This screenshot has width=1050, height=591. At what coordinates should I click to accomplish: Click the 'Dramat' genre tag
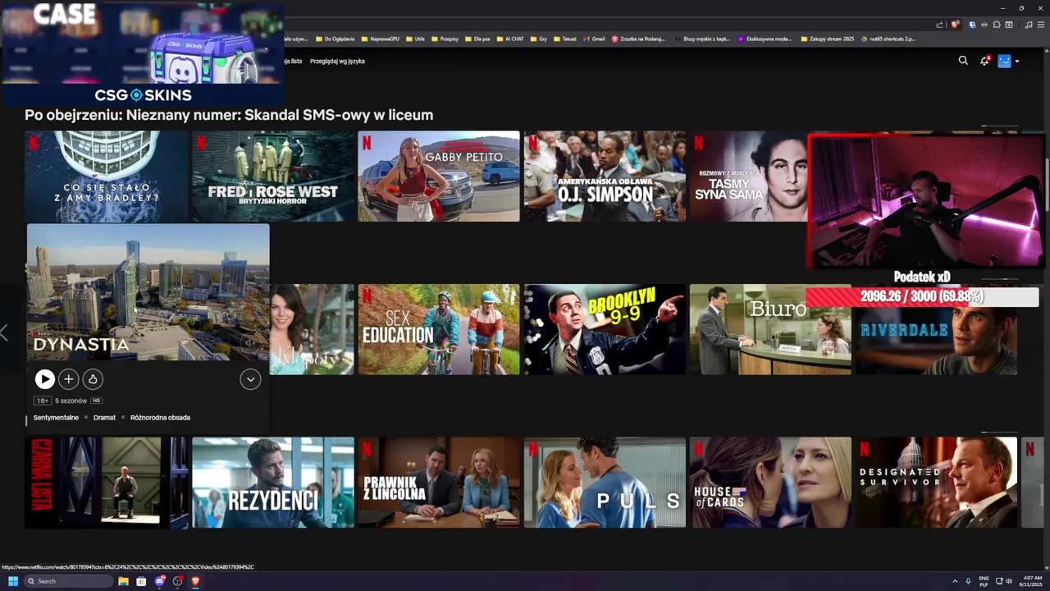104,418
